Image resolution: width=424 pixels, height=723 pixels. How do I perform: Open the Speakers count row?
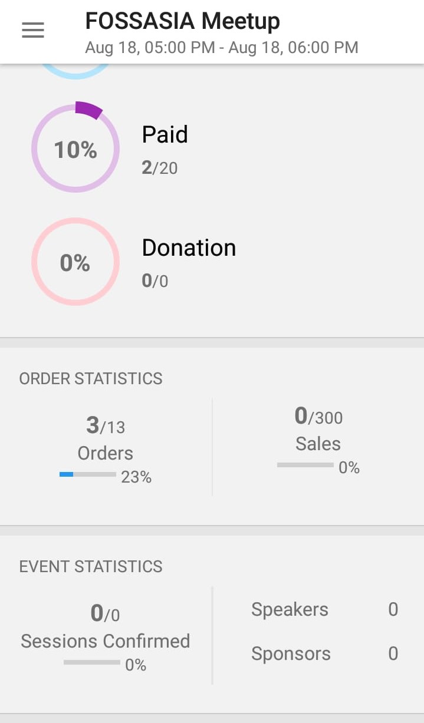pos(324,609)
